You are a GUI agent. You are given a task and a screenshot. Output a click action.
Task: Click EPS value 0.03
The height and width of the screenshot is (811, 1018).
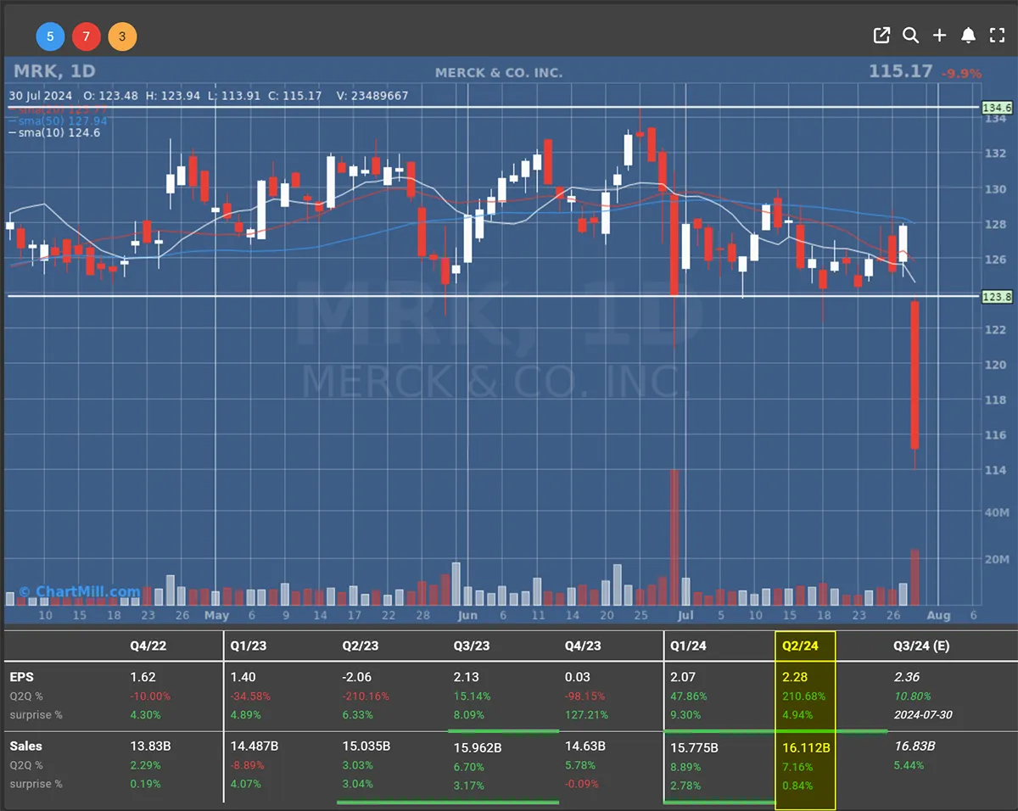[578, 678]
